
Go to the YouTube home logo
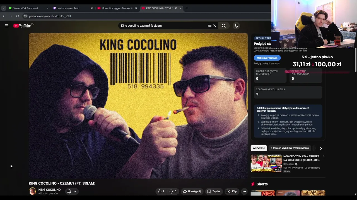point(22,26)
